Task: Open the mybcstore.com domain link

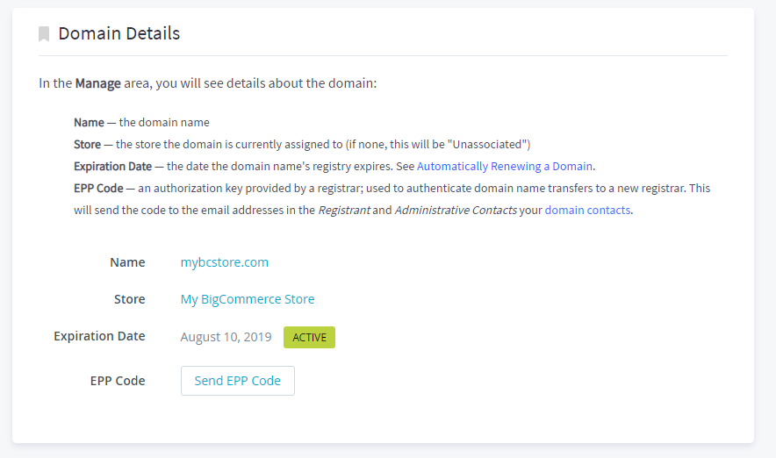Action: click(x=224, y=262)
